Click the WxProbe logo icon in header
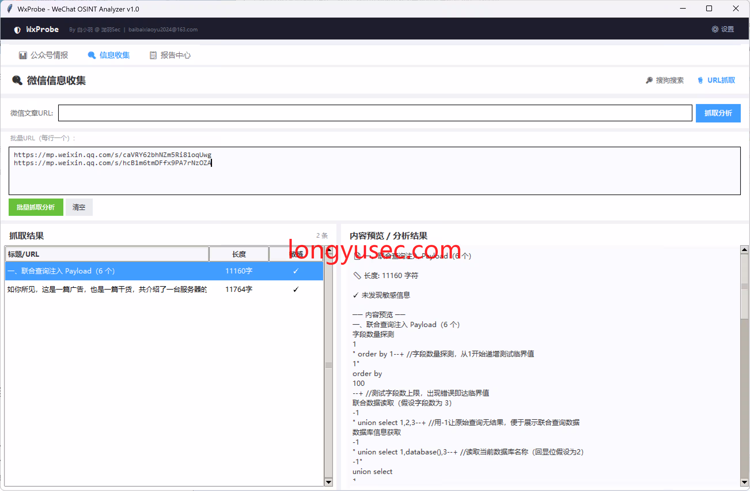The image size is (750, 491). click(17, 30)
